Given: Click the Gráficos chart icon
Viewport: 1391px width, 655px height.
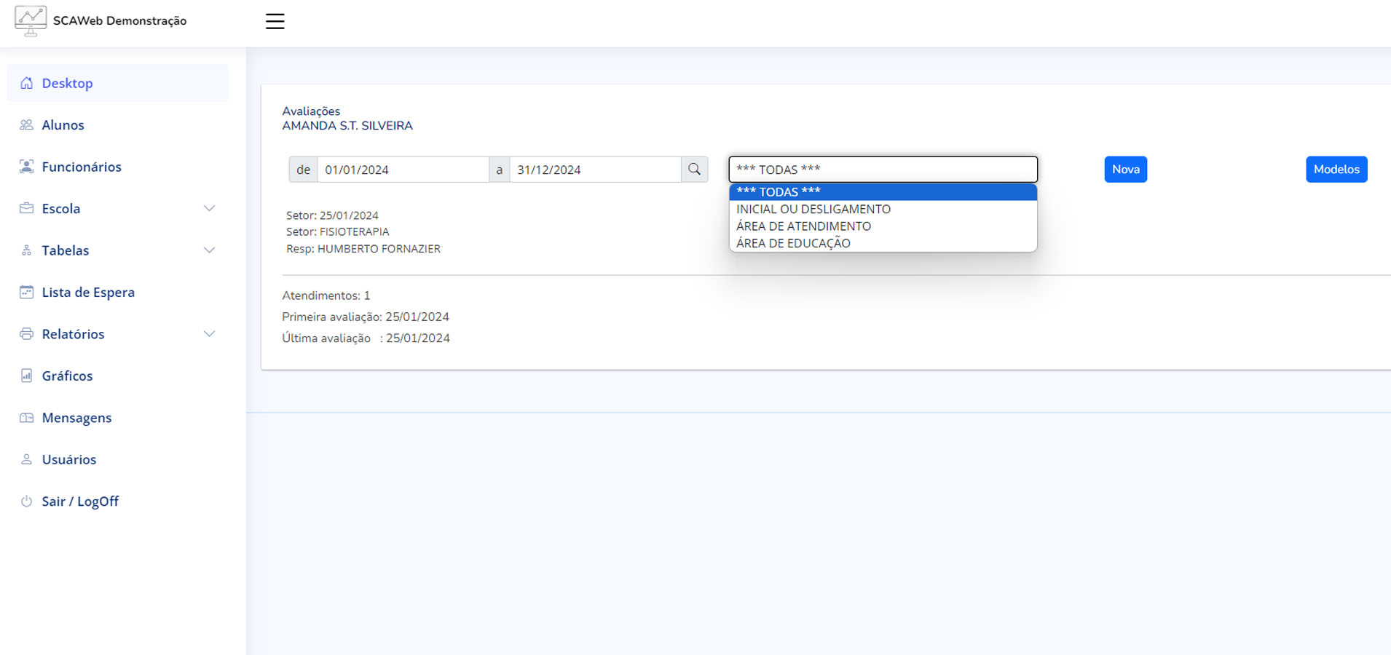Looking at the screenshot, I should 27,376.
